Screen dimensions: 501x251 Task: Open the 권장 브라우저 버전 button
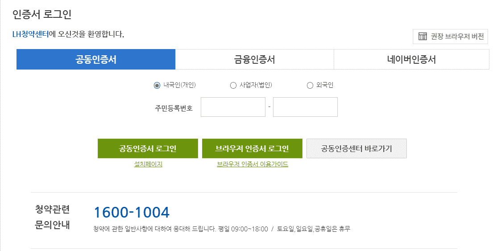(x=451, y=37)
